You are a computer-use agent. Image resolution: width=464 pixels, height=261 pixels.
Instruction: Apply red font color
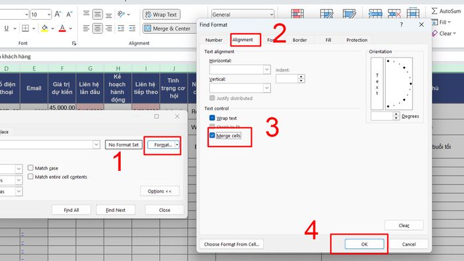(x=62, y=28)
